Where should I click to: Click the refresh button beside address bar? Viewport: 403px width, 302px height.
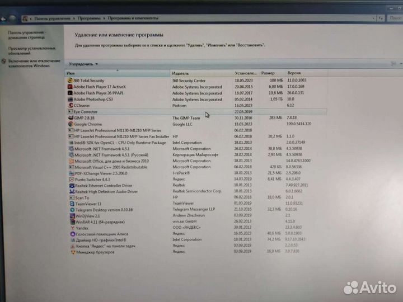[x=381, y=18]
